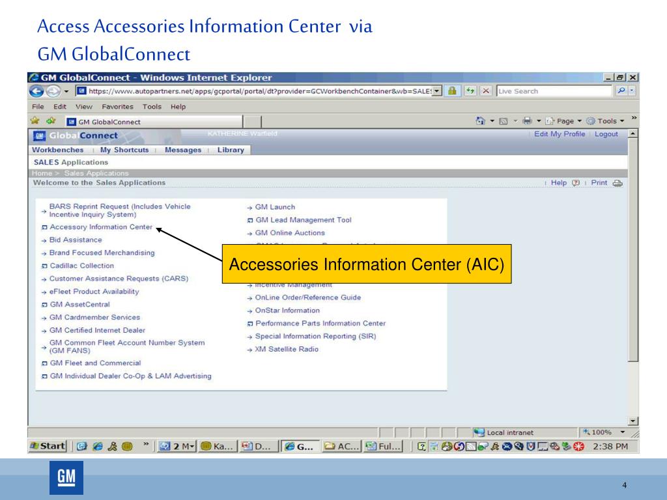Click the Stop loading X icon
Viewport: 667px width, 500px height.
click(486, 91)
